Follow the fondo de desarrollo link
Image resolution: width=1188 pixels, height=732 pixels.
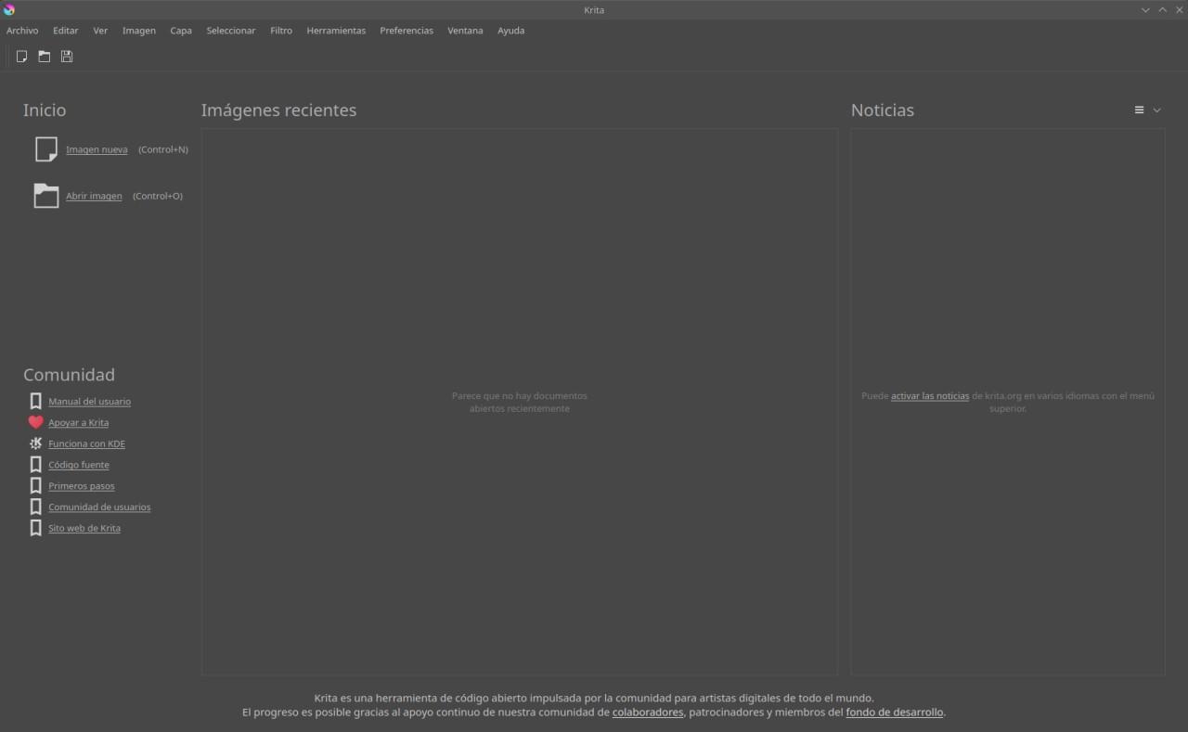click(x=894, y=713)
